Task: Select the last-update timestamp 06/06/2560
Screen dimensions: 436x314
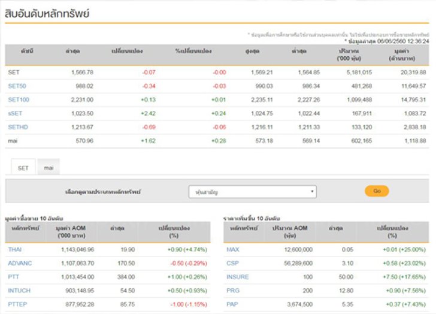Action: 392,41
